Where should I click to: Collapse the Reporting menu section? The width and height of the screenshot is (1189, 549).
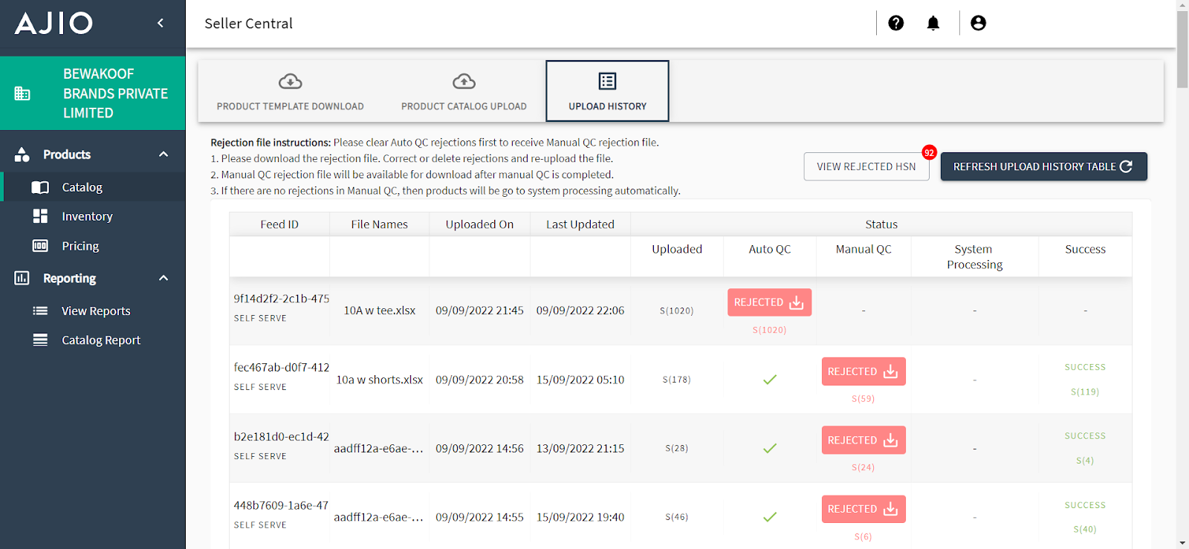[163, 278]
